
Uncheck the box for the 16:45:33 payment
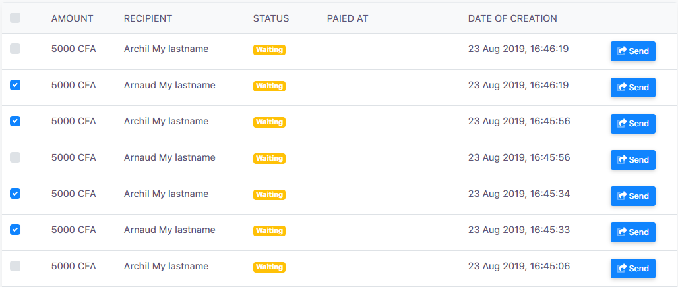coord(15,230)
